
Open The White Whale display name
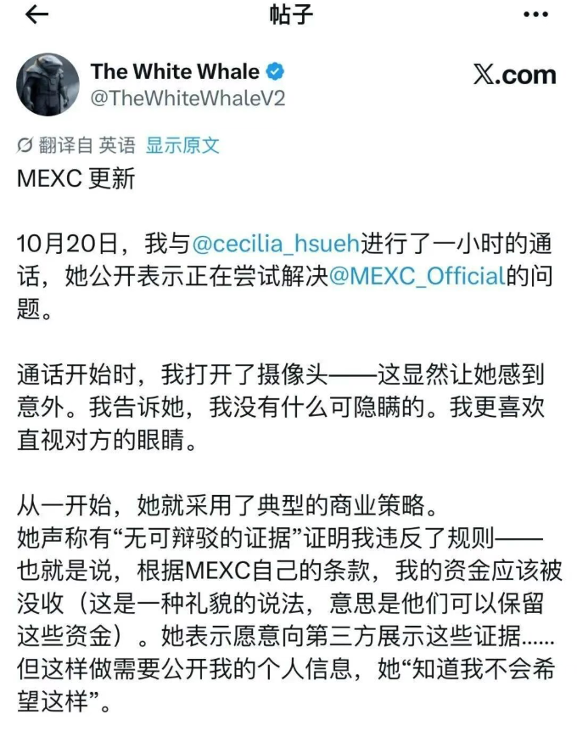(175, 71)
